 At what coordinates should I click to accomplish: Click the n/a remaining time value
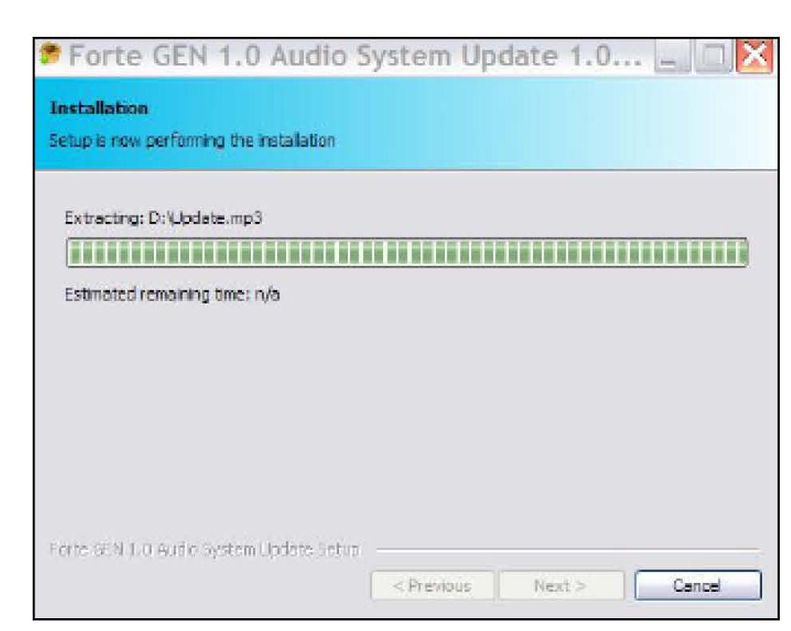click(267, 295)
